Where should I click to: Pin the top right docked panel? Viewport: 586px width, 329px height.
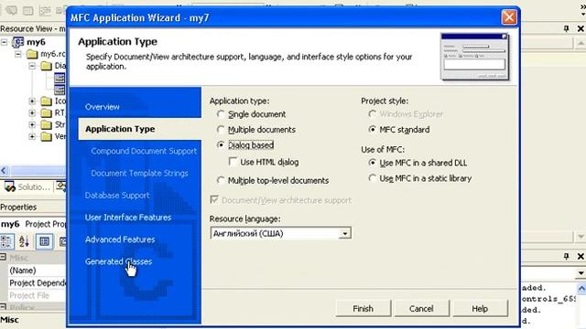pyautogui.click(x=567, y=28)
